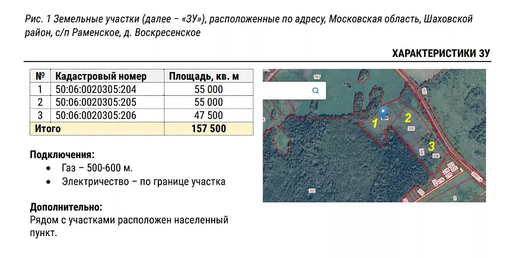
Task: Select cadastral number 50:06:0020305:205
Action: pos(96,102)
